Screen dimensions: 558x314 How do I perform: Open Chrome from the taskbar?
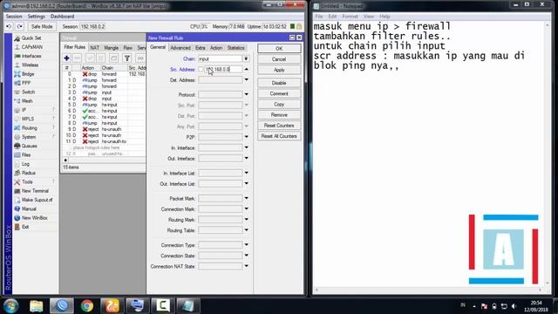click(x=87, y=306)
